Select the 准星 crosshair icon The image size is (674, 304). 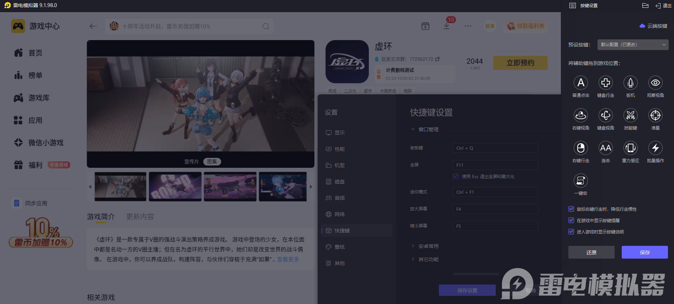click(x=655, y=116)
